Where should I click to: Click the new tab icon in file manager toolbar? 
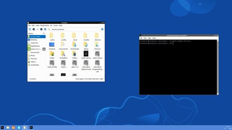(x=30, y=29)
